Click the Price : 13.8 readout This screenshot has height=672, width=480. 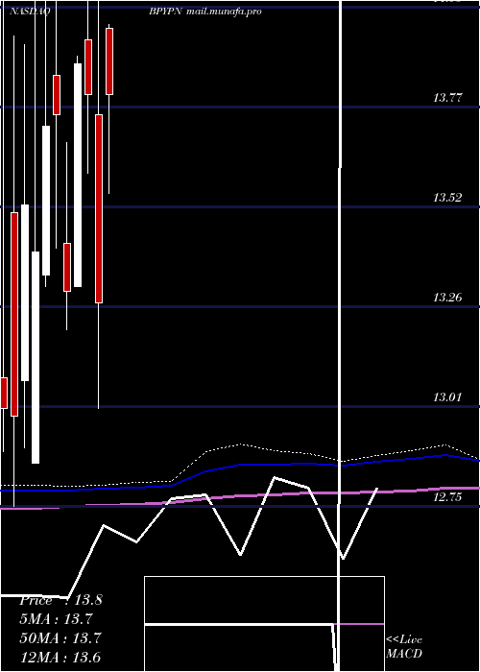tap(60, 600)
